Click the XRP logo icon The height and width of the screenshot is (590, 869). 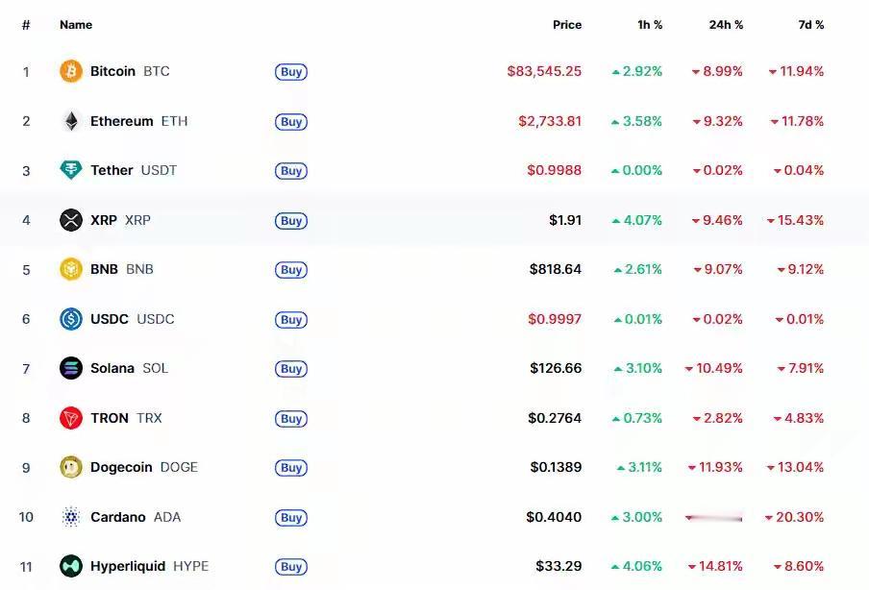pyautogui.click(x=71, y=220)
